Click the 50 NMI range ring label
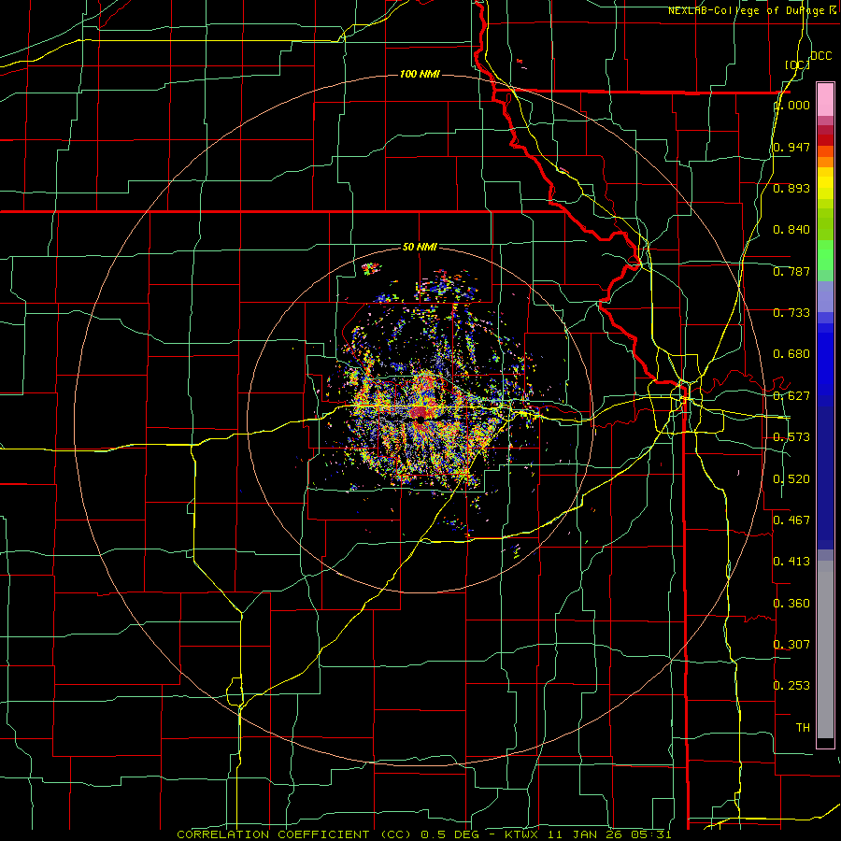This screenshot has height=841, width=841. pyautogui.click(x=420, y=247)
